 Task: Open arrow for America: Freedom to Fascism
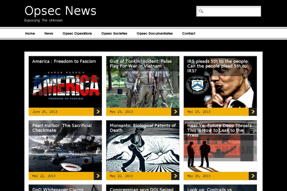[98, 112]
